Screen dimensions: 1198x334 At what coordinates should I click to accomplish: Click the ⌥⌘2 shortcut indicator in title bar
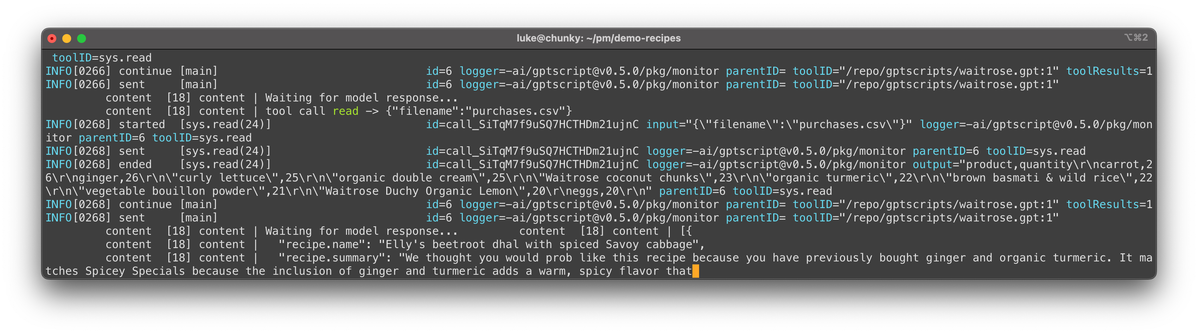tap(1136, 38)
